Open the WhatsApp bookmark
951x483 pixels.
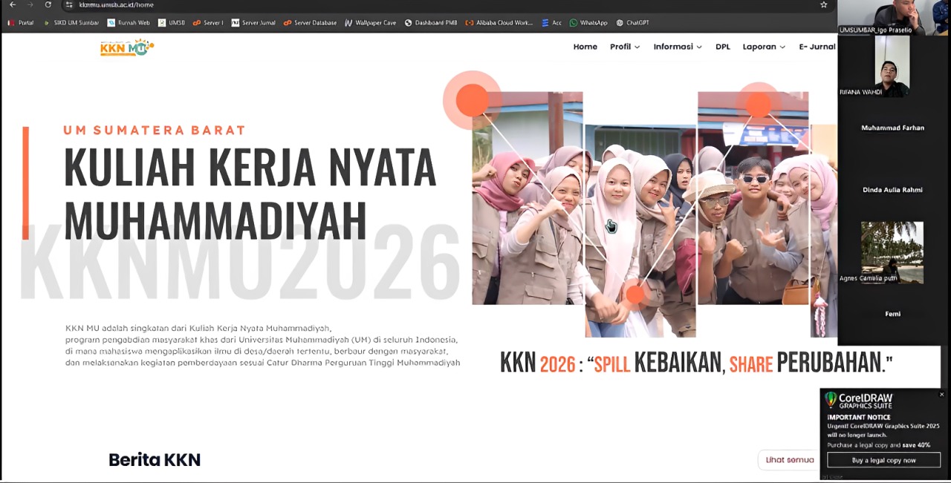pyautogui.click(x=589, y=22)
